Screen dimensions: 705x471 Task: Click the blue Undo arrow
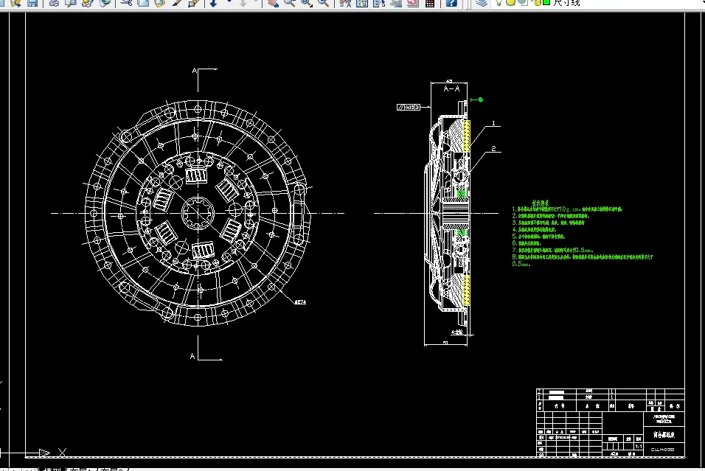213,3
